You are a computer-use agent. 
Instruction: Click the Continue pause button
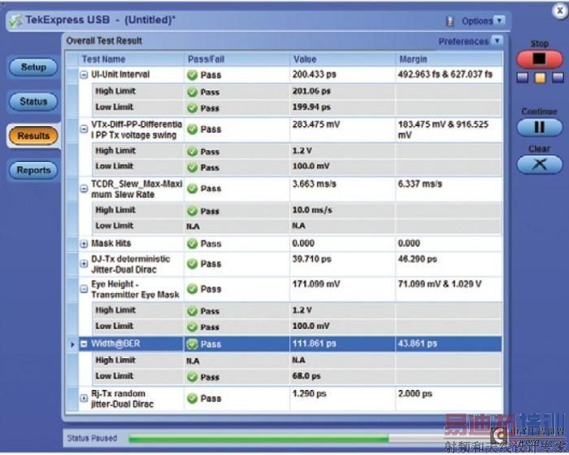click(x=540, y=127)
